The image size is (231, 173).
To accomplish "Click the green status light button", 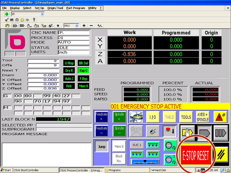I will [x=7, y=14].
